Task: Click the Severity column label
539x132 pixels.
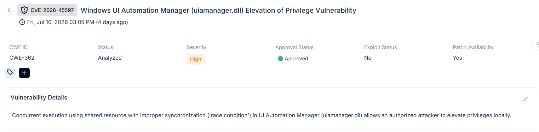Action: tap(196, 47)
